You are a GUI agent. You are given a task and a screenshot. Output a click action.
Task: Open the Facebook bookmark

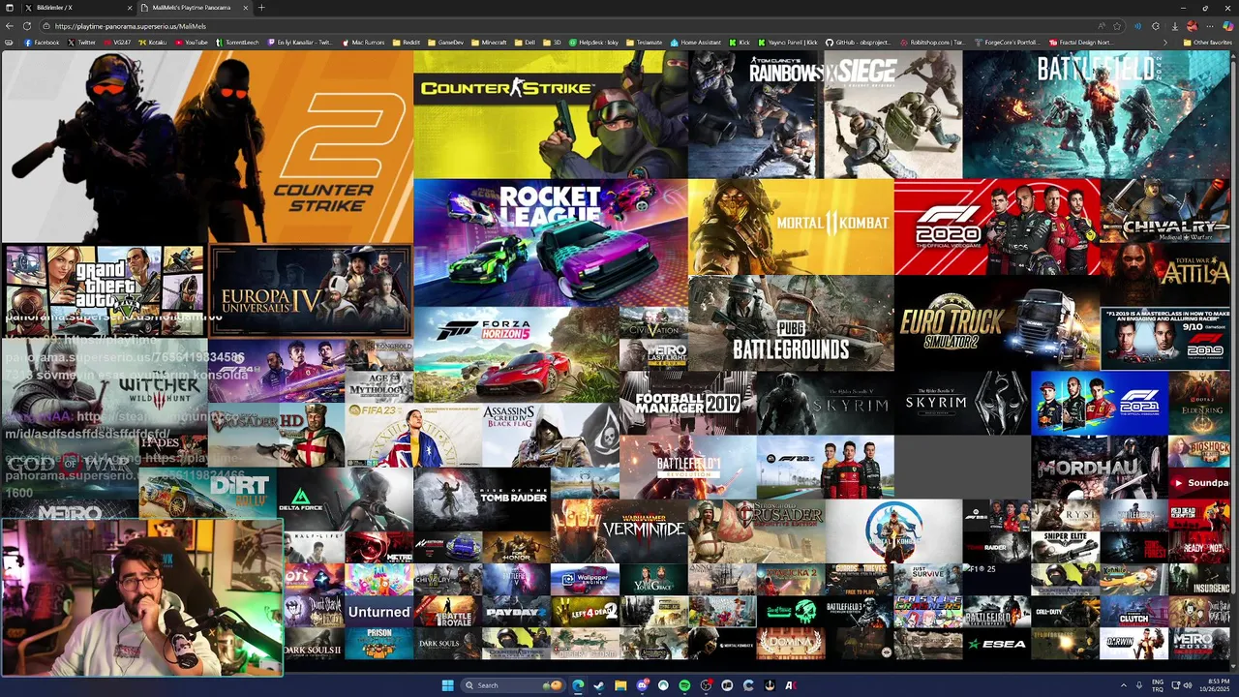tap(42, 43)
